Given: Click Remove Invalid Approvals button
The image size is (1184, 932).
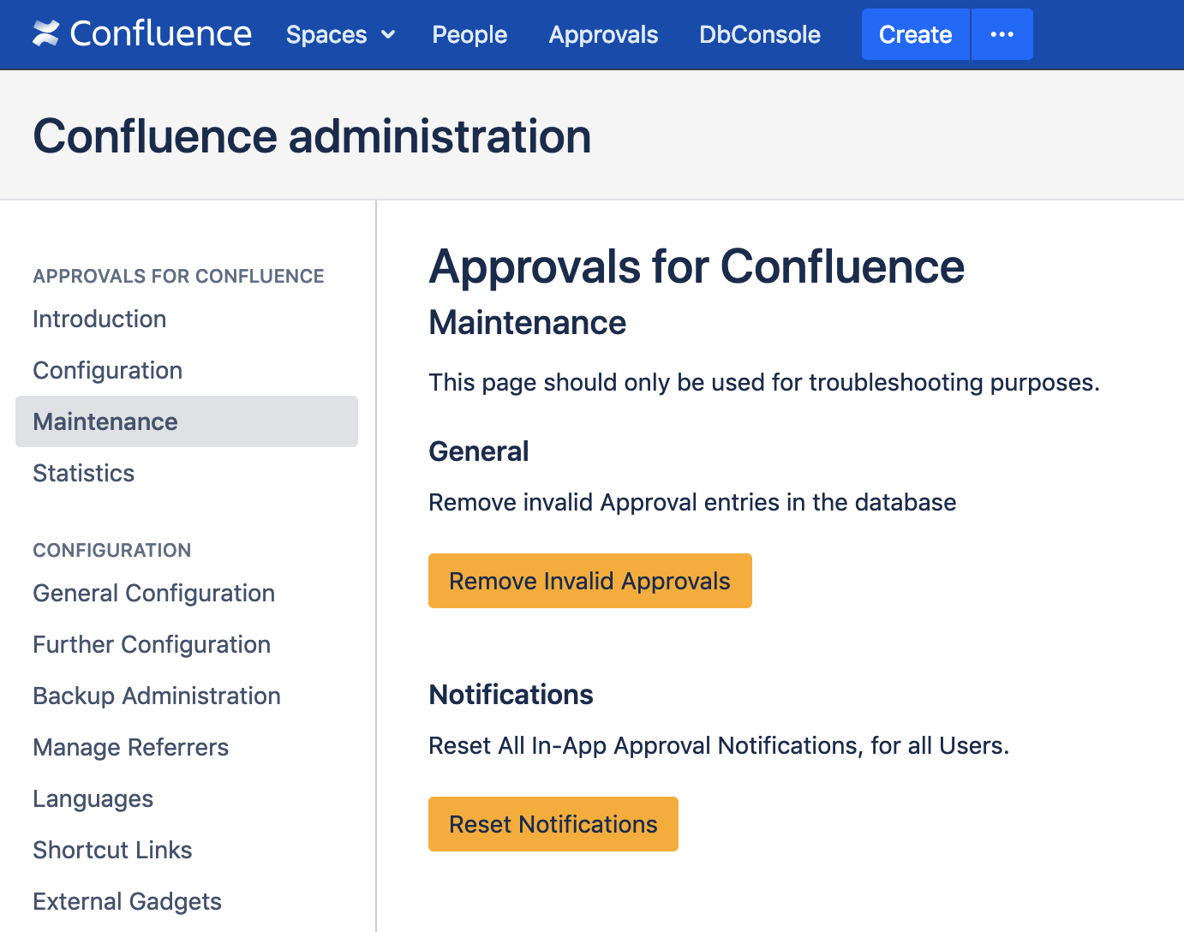Looking at the screenshot, I should point(589,581).
